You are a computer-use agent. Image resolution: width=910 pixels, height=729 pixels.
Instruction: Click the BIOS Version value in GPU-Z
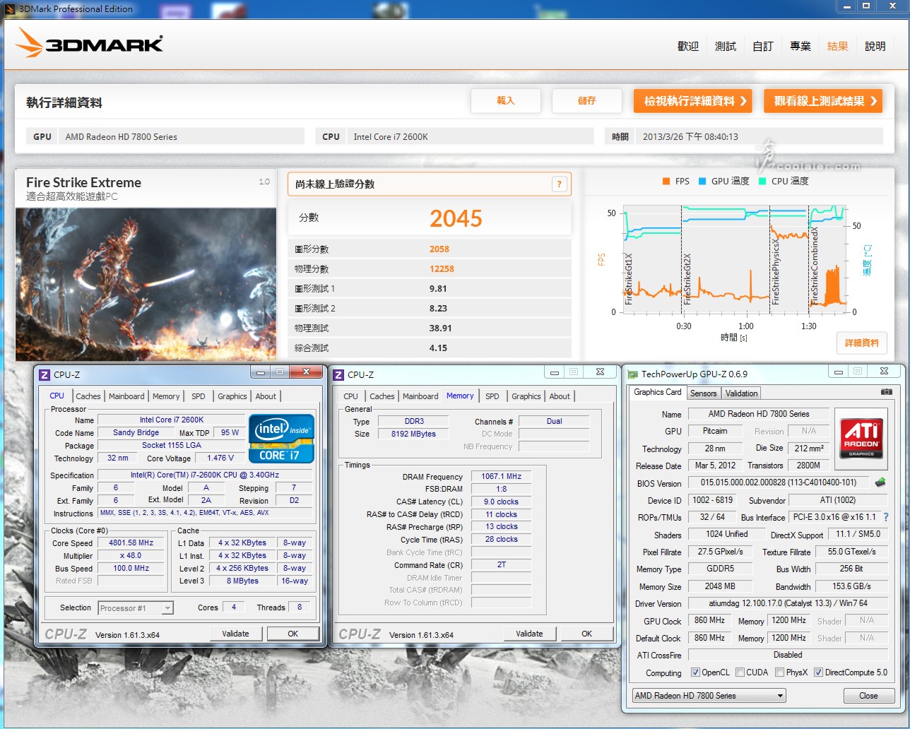click(779, 483)
